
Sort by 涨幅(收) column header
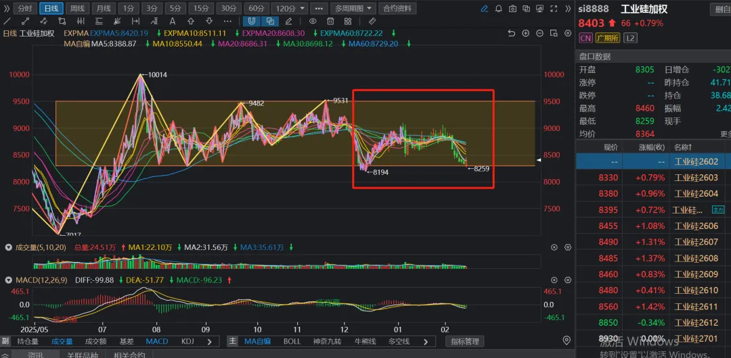click(652, 147)
